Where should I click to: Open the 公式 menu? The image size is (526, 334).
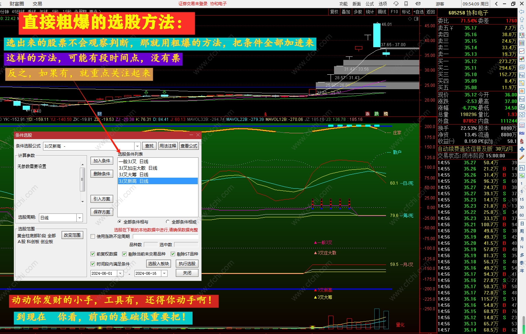[370, 4]
